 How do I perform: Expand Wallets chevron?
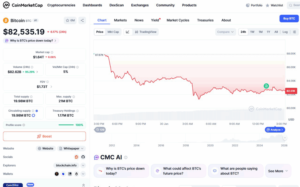pyautogui.click(x=83, y=174)
